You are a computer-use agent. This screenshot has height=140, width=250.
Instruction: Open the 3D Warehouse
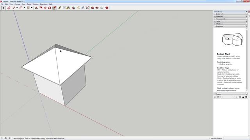93,8
